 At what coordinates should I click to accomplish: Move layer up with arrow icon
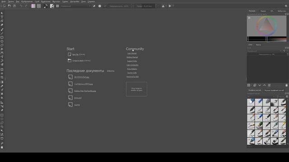[264, 85]
